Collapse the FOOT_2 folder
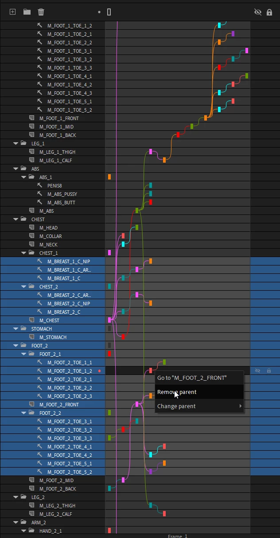This screenshot has width=280, height=538. pos(16,346)
